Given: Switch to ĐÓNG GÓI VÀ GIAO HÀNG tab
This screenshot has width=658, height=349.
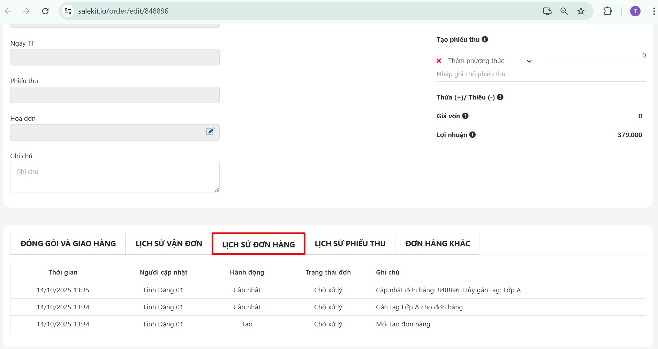Looking at the screenshot, I should (68, 244).
